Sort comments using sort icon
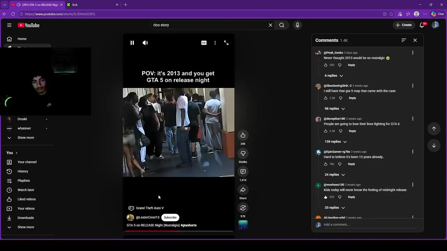The width and height of the screenshot is (447, 251). (x=404, y=40)
